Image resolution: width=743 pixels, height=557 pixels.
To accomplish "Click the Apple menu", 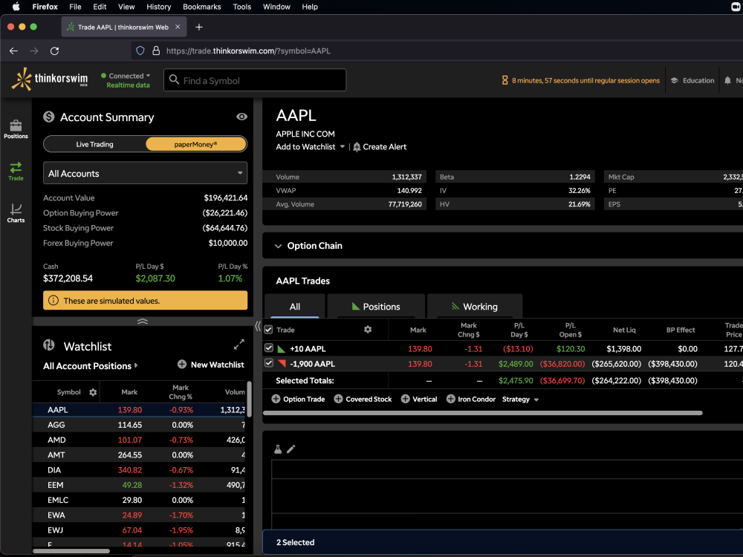I will click(16, 7).
